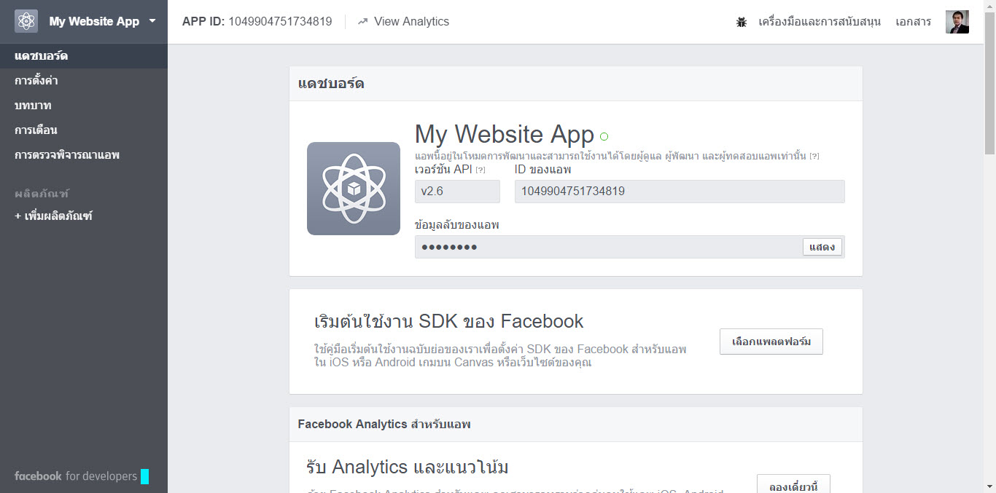The height and width of the screenshot is (493, 996).
Task: Click the hidden app secret field
Action: click(x=630, y=247)
